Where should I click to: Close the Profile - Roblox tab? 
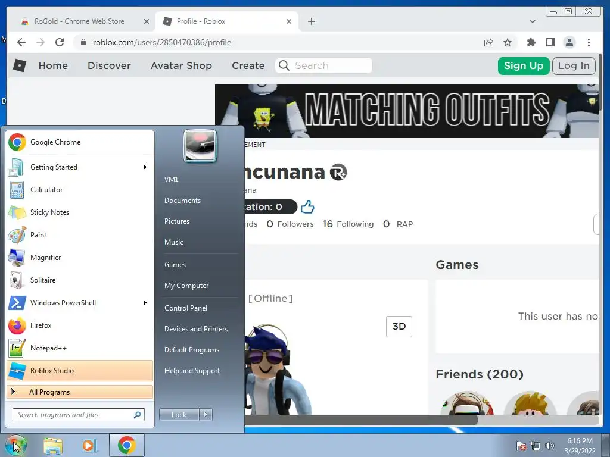click(x=289, y=22)
